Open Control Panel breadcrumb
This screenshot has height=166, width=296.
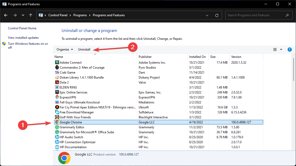point(58,15)
